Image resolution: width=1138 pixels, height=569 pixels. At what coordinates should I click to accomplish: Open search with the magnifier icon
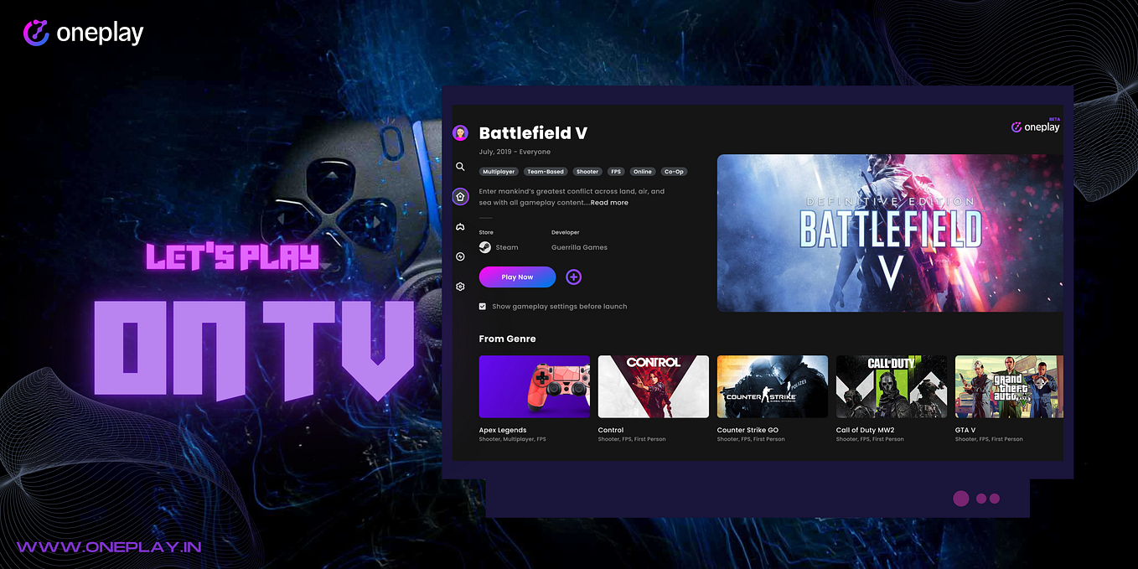click(460, 166)
